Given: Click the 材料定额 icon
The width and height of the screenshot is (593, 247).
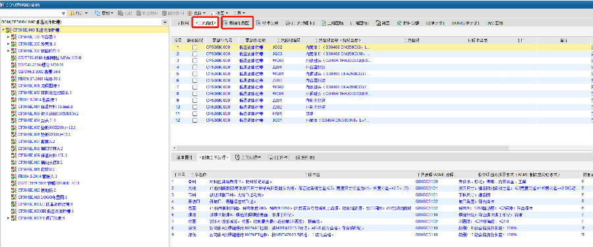Looking at the screenshot, I should pos(399,22).
